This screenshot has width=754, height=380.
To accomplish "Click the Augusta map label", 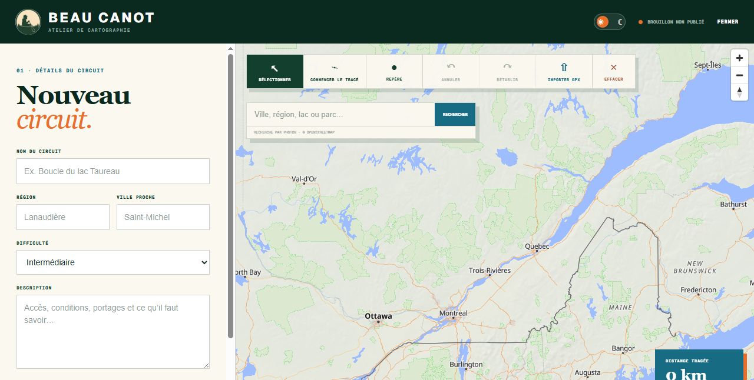I will [x=587, y=373].
